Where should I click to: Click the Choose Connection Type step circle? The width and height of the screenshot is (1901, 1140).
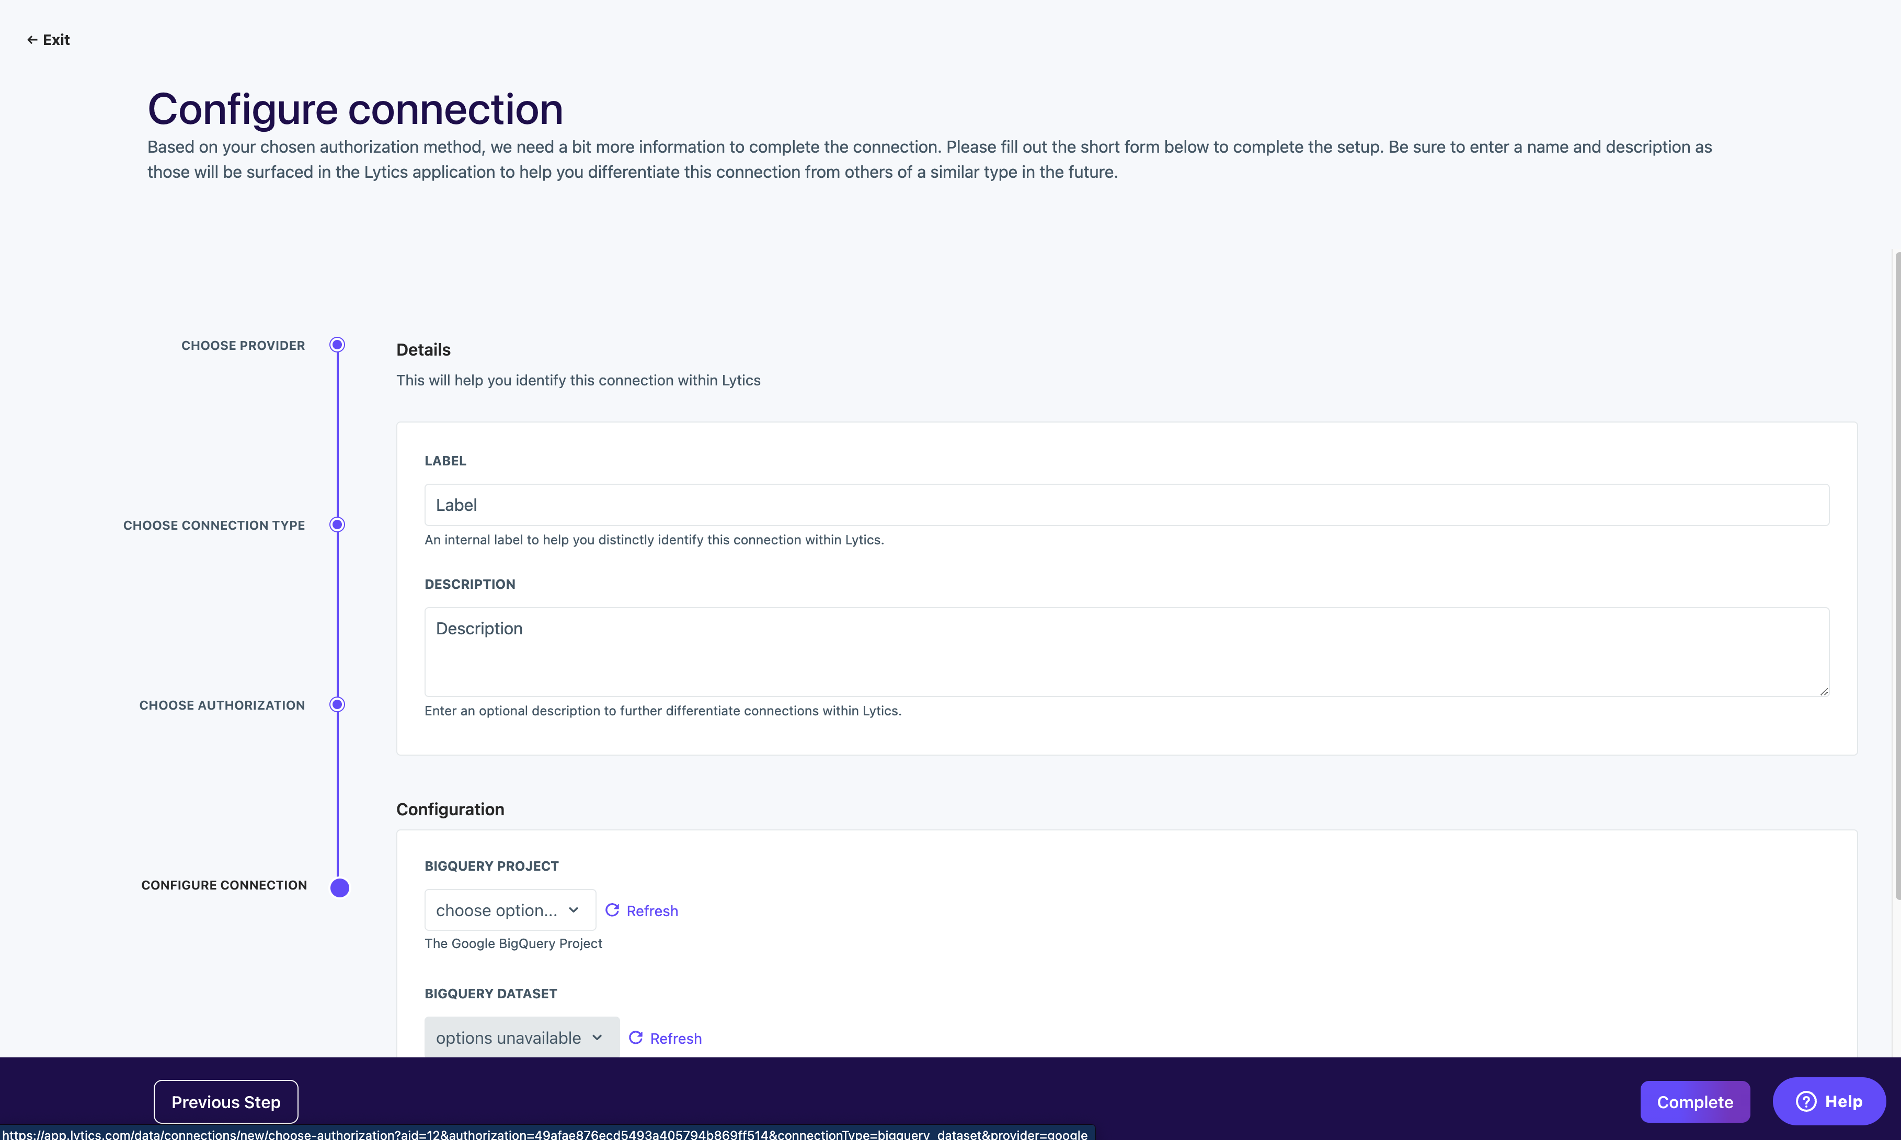tap(337, 525)
